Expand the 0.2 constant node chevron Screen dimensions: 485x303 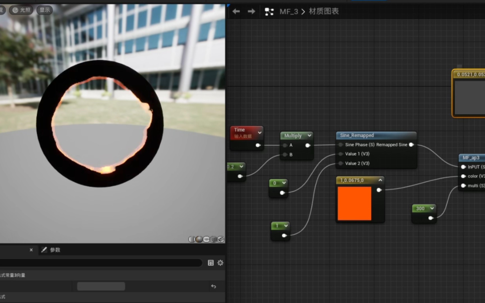241,167
